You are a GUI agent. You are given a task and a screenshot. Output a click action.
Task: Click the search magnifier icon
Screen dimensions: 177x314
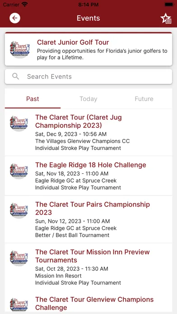click(x=16, y=76)
